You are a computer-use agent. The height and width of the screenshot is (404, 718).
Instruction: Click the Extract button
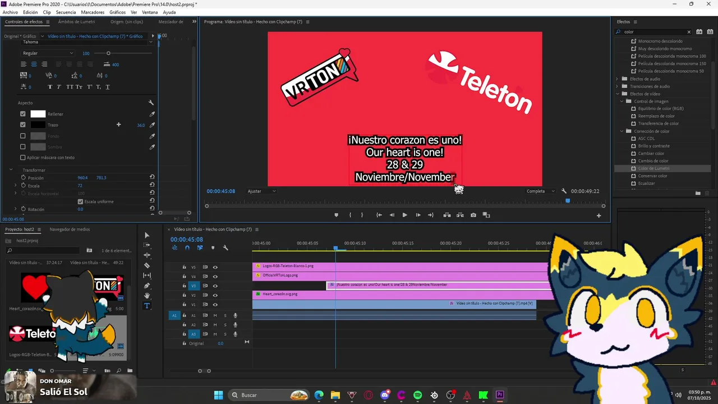(x=460, y=215)
